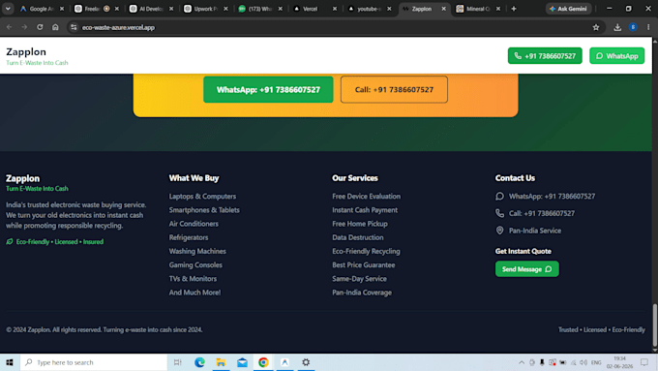Reload the current page

tap(40, 27)
